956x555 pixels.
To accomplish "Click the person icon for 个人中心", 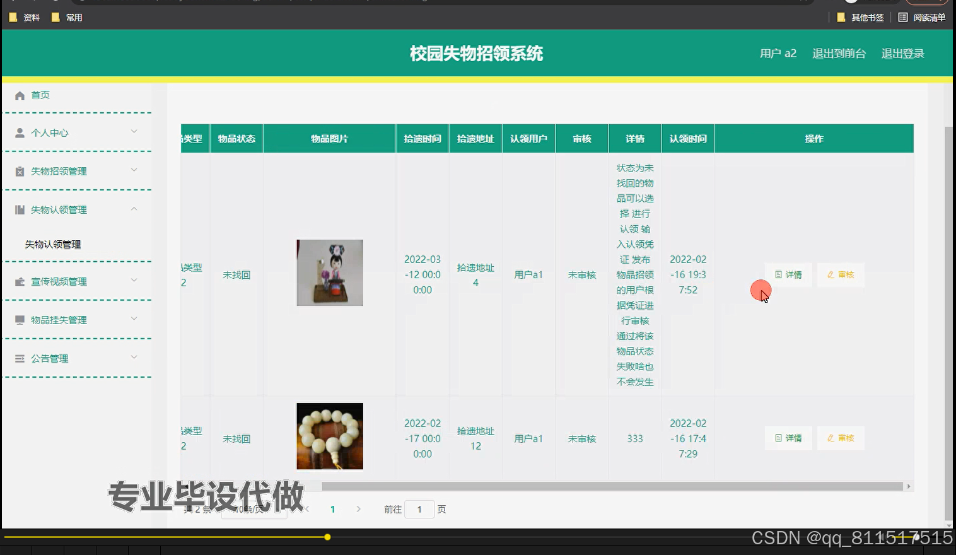I will (20, 133).
